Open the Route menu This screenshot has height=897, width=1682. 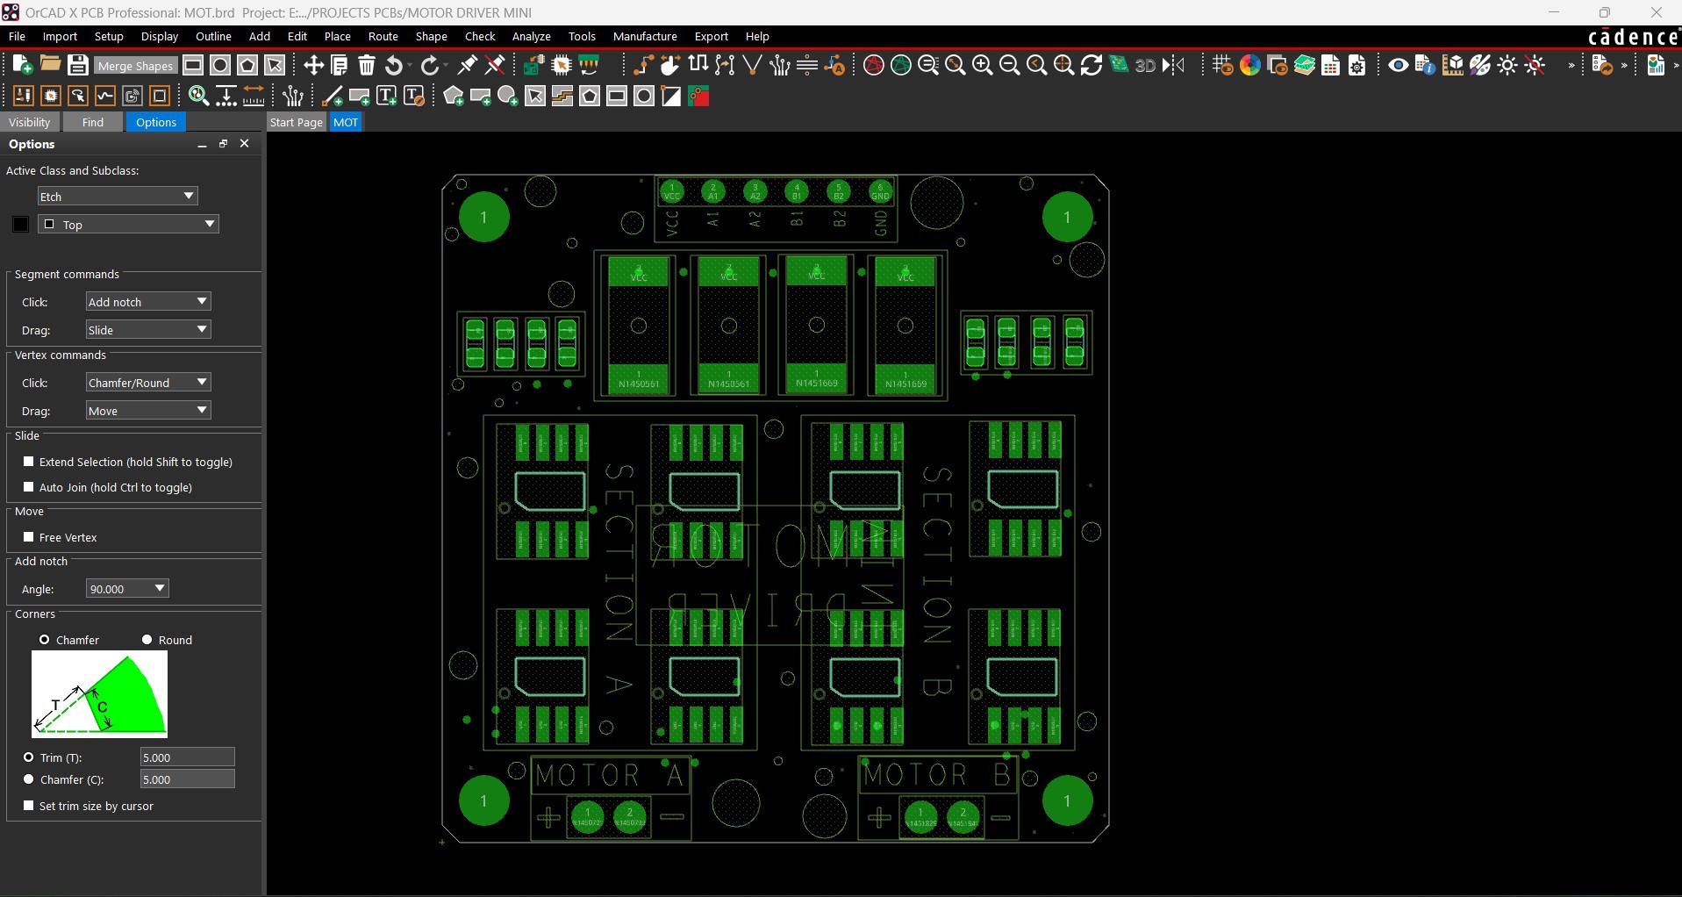383,36
